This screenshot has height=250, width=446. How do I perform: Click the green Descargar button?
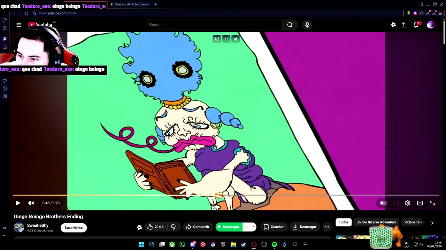click(x=229, y=227)
